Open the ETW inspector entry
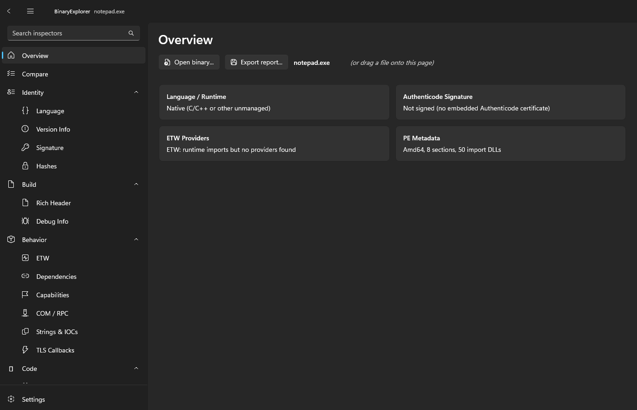This screenshot has height=410, width=637. [x=74, y=258]
